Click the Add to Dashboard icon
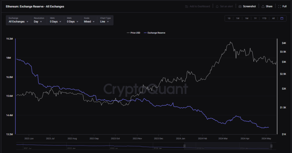Image resolution: width=292 pixels, height=153 pixels. click(x=186, y=6)
